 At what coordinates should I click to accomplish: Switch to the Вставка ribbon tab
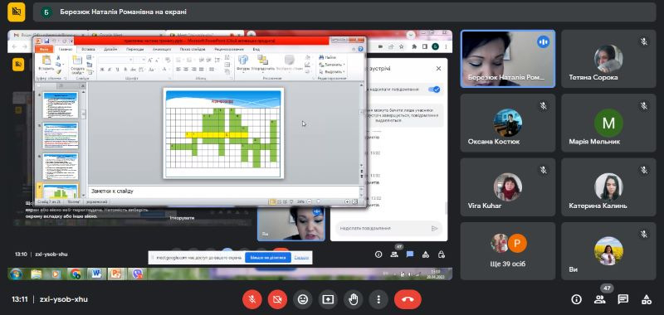[89, 49]
